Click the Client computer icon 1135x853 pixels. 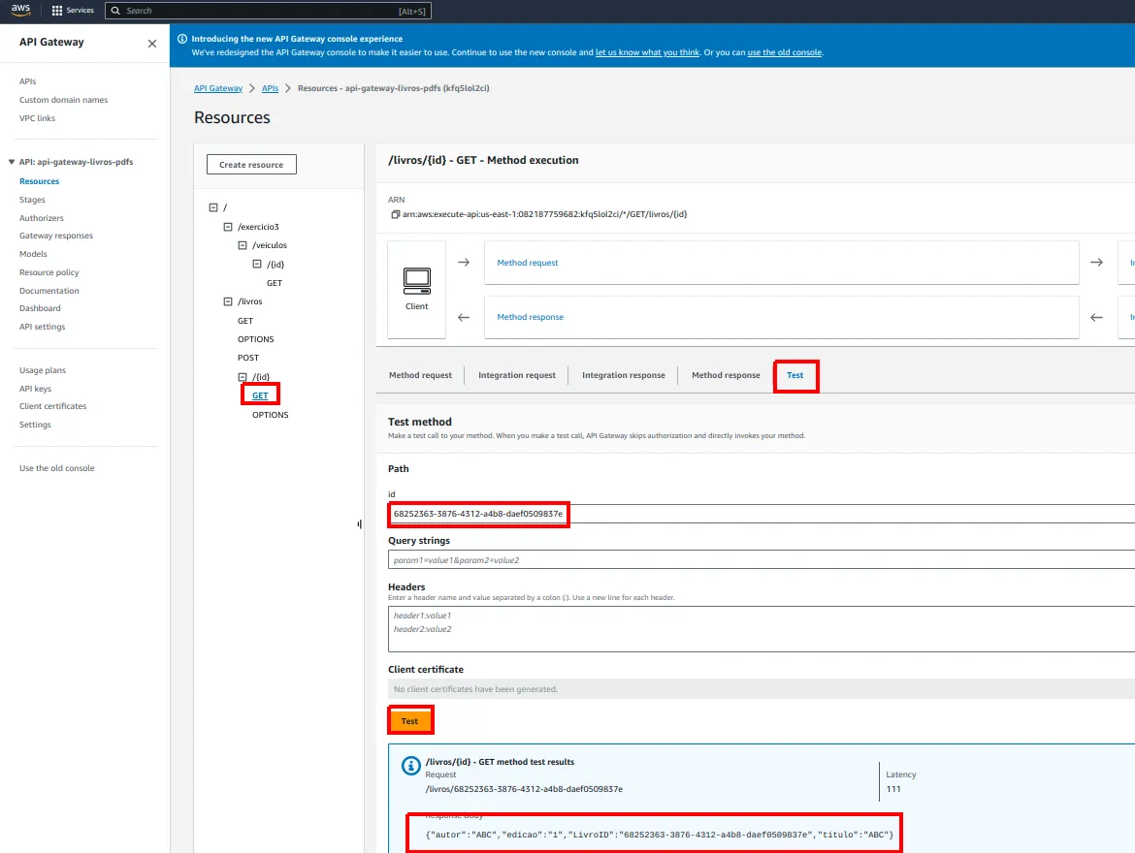click(417, 281)
